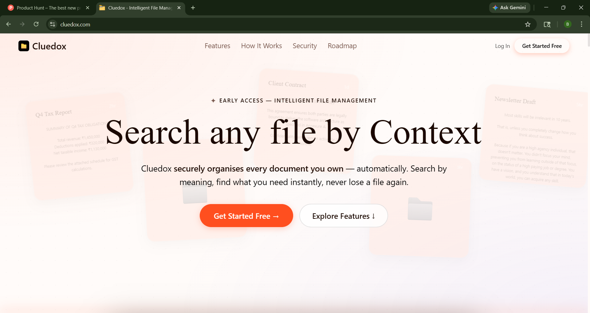590x313 pixels.
Task: Open Google Lens search icon in toolbar
Action: point(547,24)
